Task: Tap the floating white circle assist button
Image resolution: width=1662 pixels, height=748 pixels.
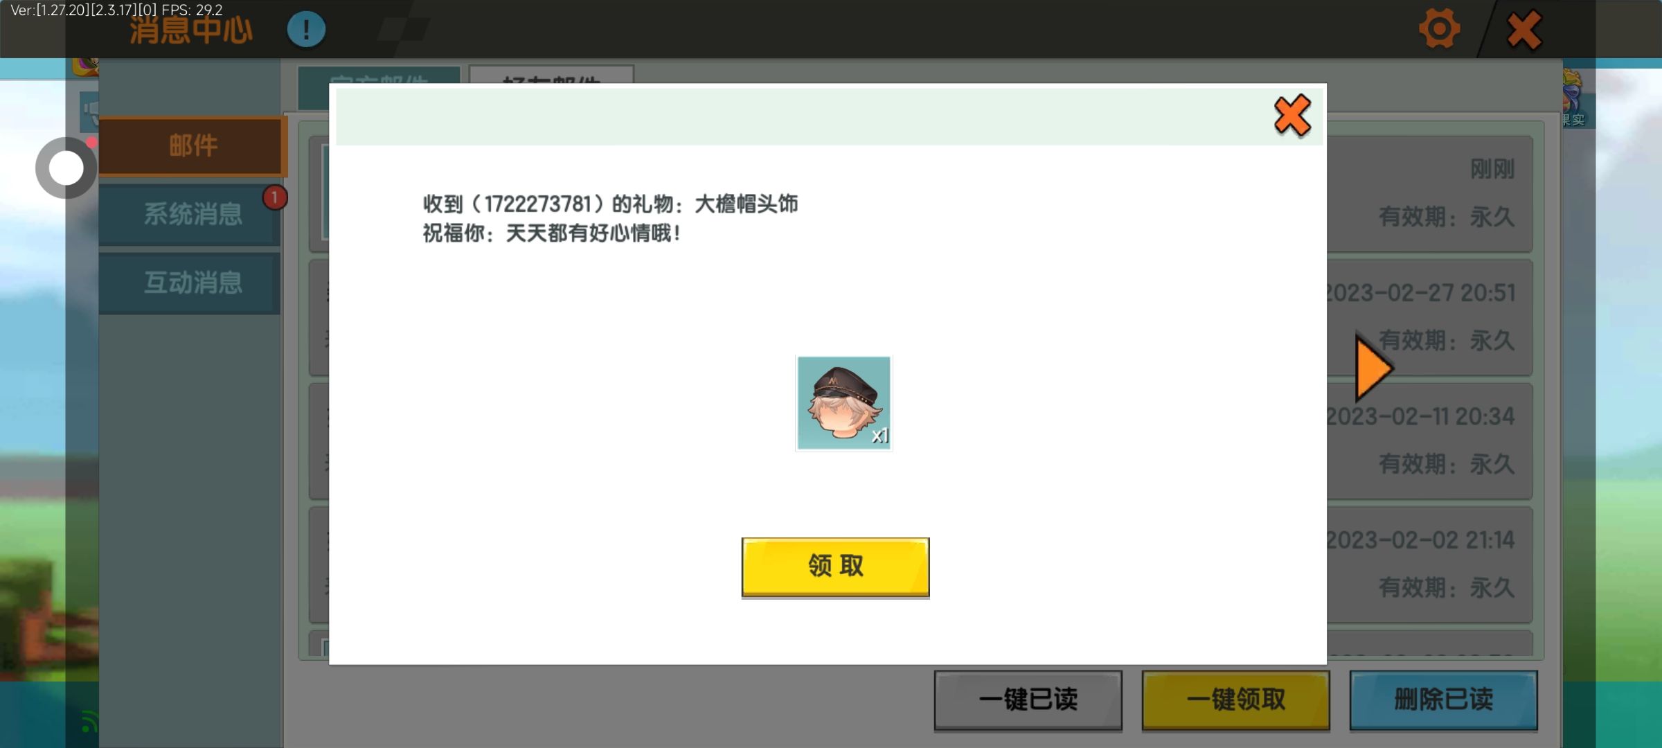Action: click(x=66, y=168)
